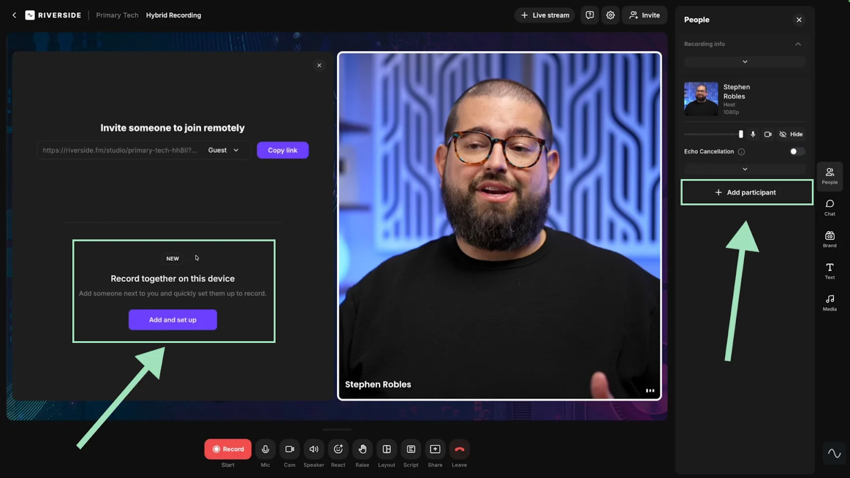Open the Script panel icon

tap(410, 449)
